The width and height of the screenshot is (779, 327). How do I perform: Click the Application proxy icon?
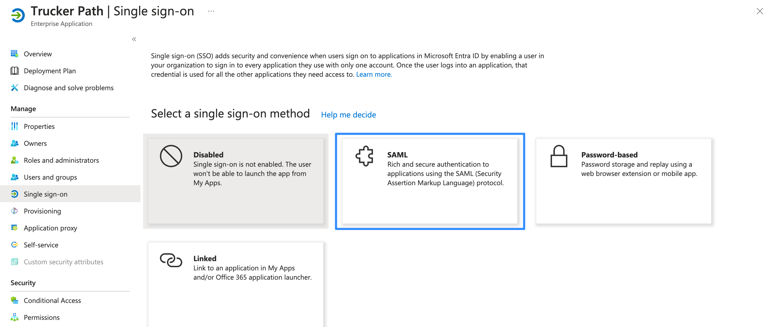pos(14,228)
